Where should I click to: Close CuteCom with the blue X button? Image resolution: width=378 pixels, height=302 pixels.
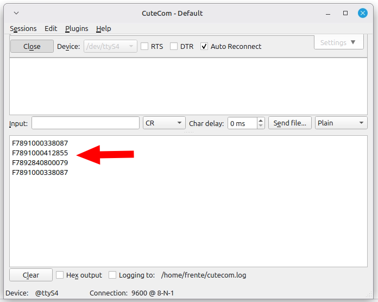click(363, 13)
